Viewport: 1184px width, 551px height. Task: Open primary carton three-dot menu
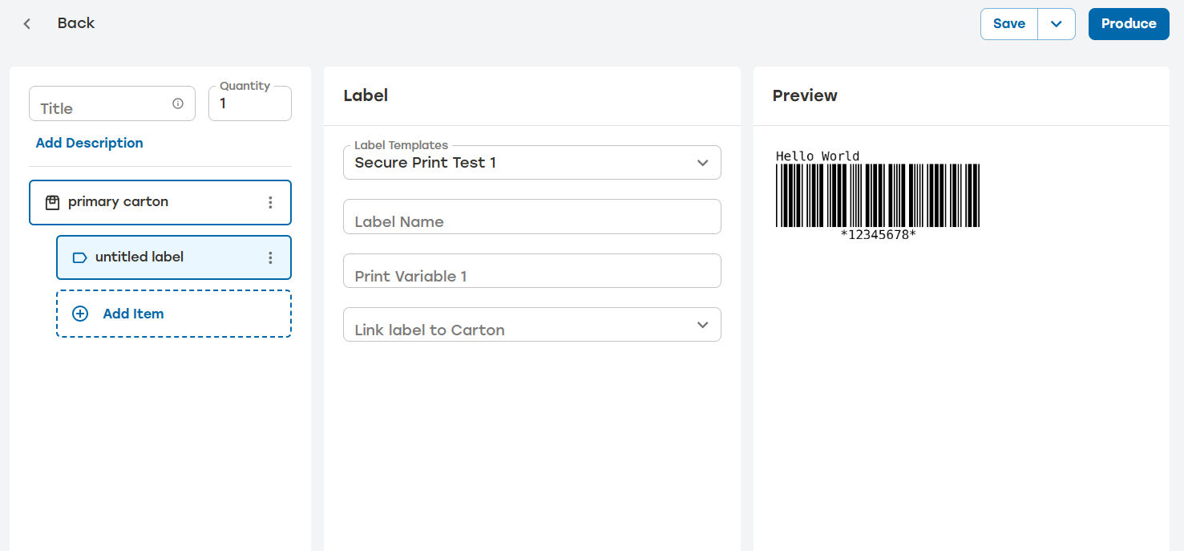(x=270, y=202)
